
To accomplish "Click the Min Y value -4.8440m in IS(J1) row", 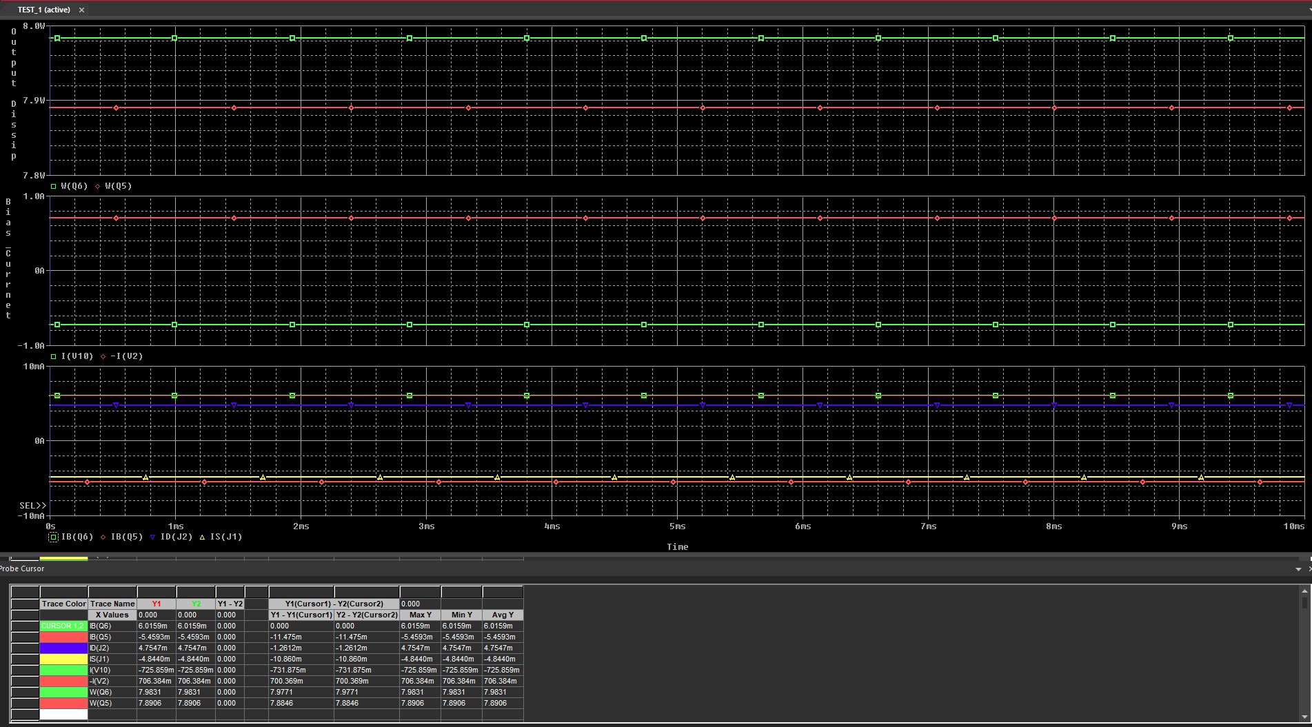I will click(461, 659).
